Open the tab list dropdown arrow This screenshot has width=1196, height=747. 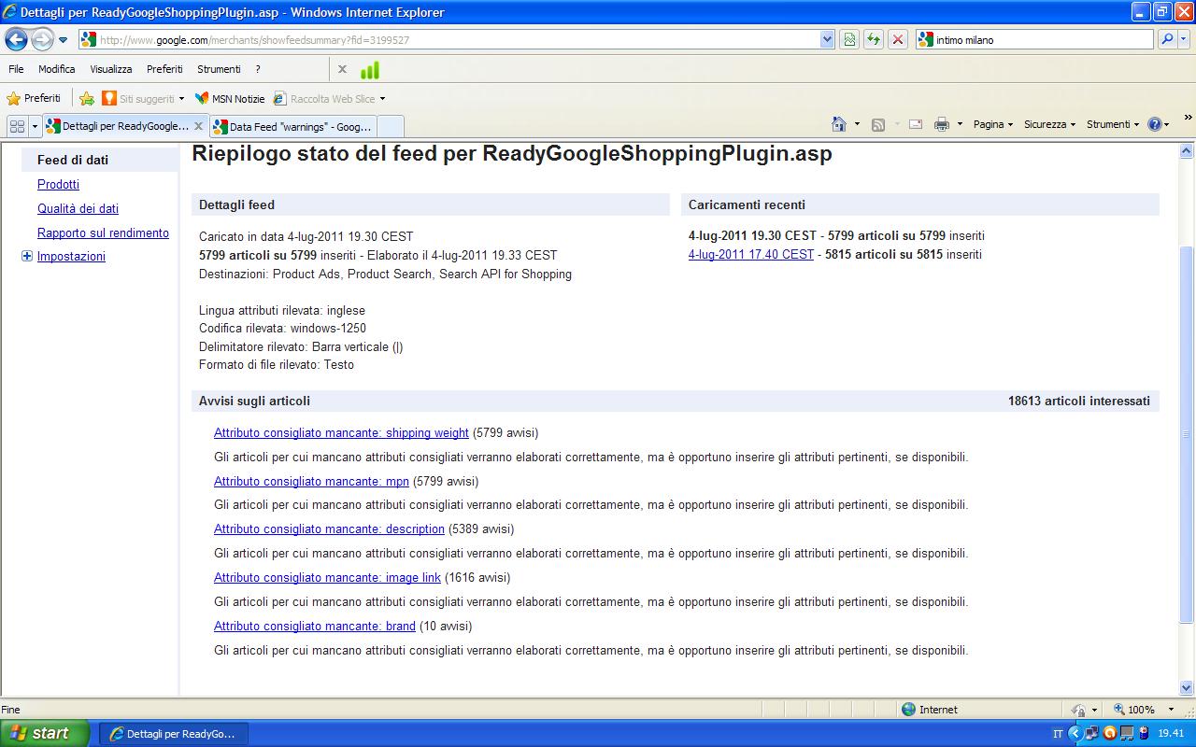36,126
